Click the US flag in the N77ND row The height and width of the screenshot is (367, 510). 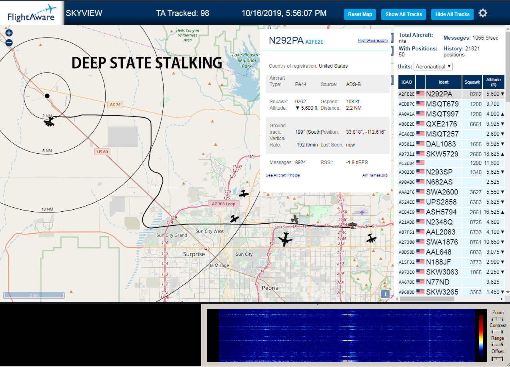tap(420, 282)
